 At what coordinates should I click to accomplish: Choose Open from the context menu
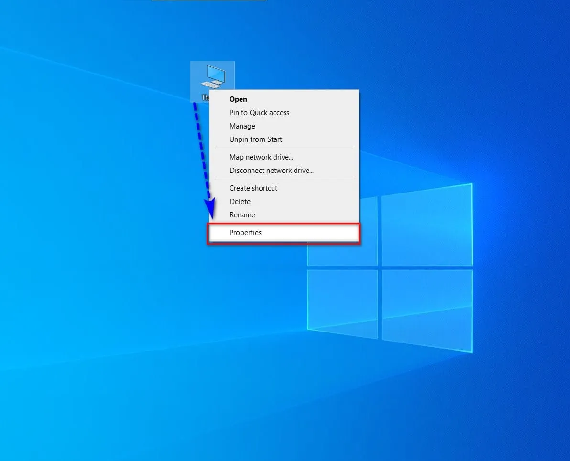tap(238, 99)
